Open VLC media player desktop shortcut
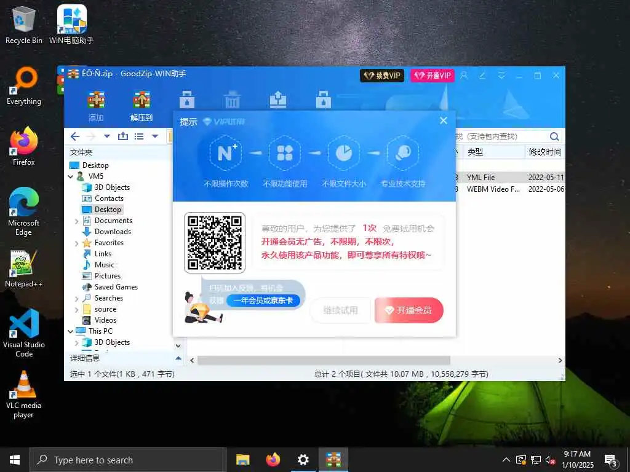The image size is (630, 472). point(24,395)
